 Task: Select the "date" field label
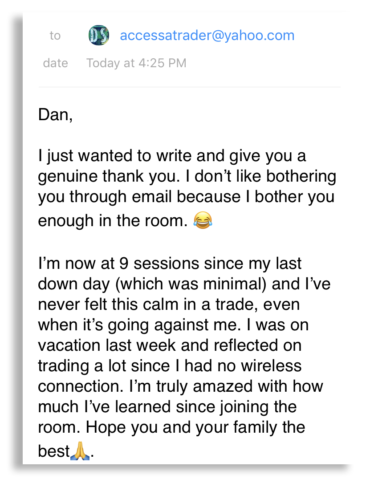[x=55, y=63]
